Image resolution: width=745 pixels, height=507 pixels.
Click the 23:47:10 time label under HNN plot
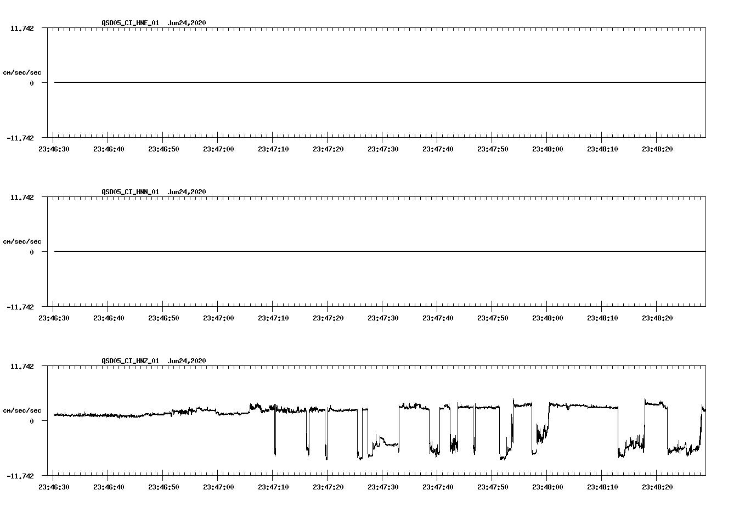(x=273, y=318)
